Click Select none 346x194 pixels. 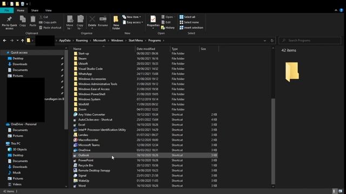pos(189,22)
